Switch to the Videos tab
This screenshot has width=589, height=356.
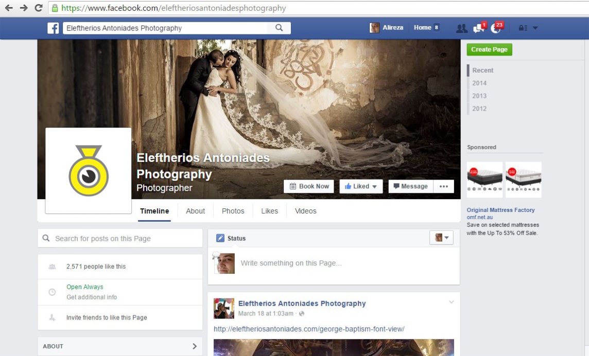[x=305, y=211]
